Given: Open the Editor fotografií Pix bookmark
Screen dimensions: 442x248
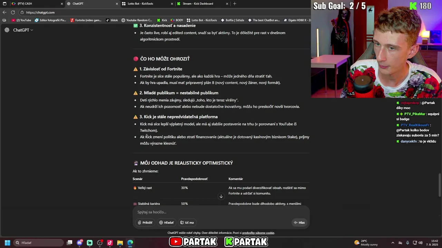Looking at the screenshot, I should point(50,20).
